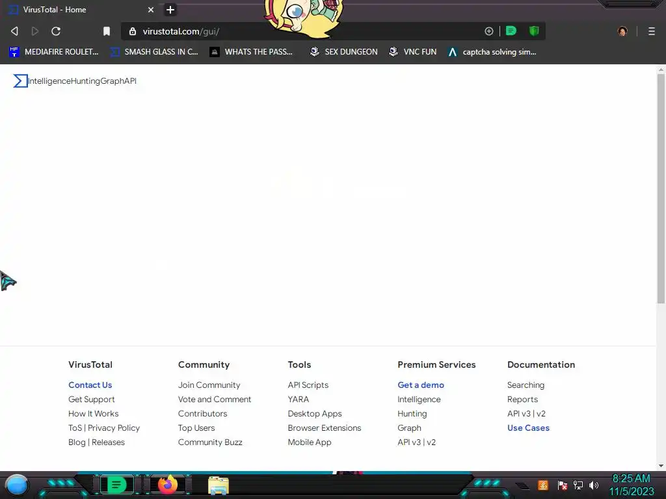The height and width of the screenshot is (499, 666).
Task: Launch Firefox from the taskbar
Action: coord(168,485)
